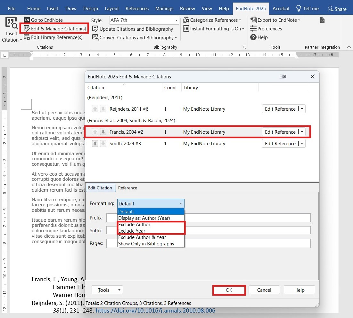Move Reijnders, 2011 #6 citation up

[x=95, y=109]
